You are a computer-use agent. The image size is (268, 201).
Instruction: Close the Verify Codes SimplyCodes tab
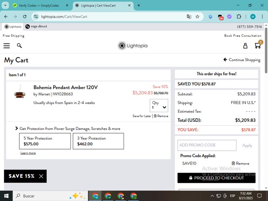pos(67,5)
